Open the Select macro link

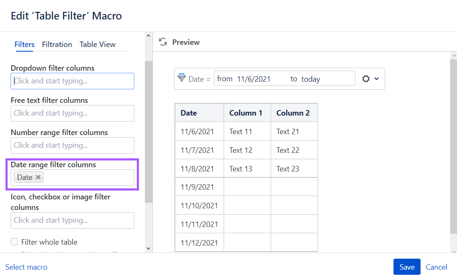[x=26, y=267]
